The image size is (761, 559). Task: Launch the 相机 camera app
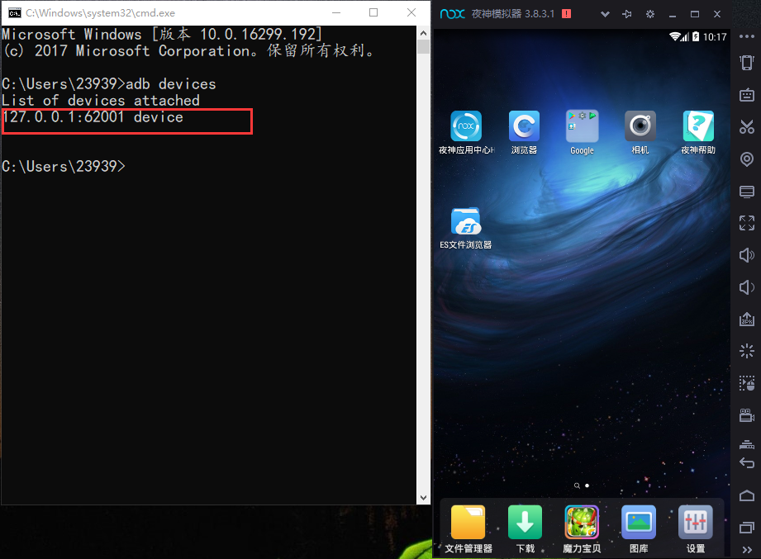click(x=640, y=126)
